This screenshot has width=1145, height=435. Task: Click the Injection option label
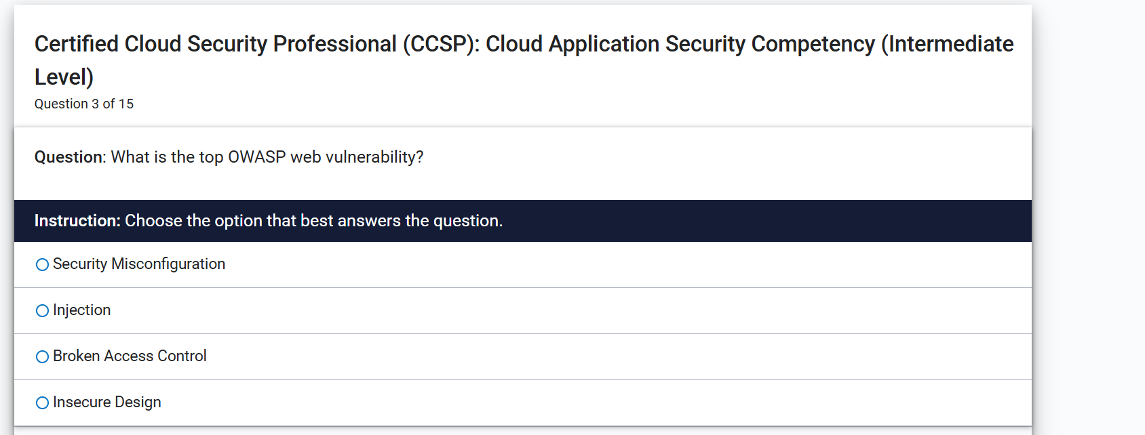[81, 310]
